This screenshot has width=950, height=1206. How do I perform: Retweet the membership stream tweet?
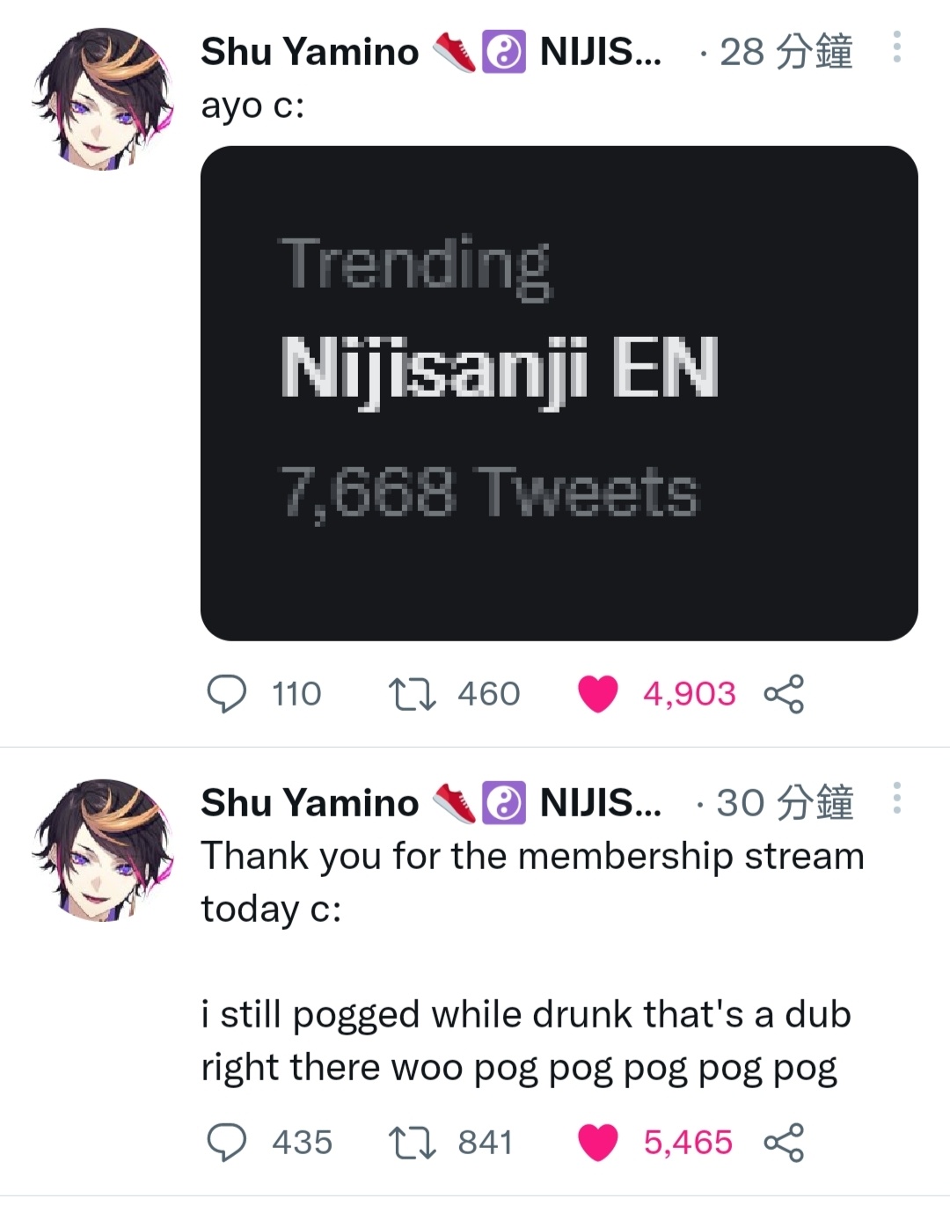(412, 1143)
